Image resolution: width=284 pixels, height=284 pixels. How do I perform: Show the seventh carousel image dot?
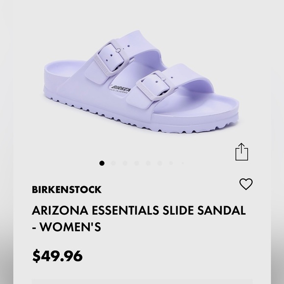coord(171,163)
